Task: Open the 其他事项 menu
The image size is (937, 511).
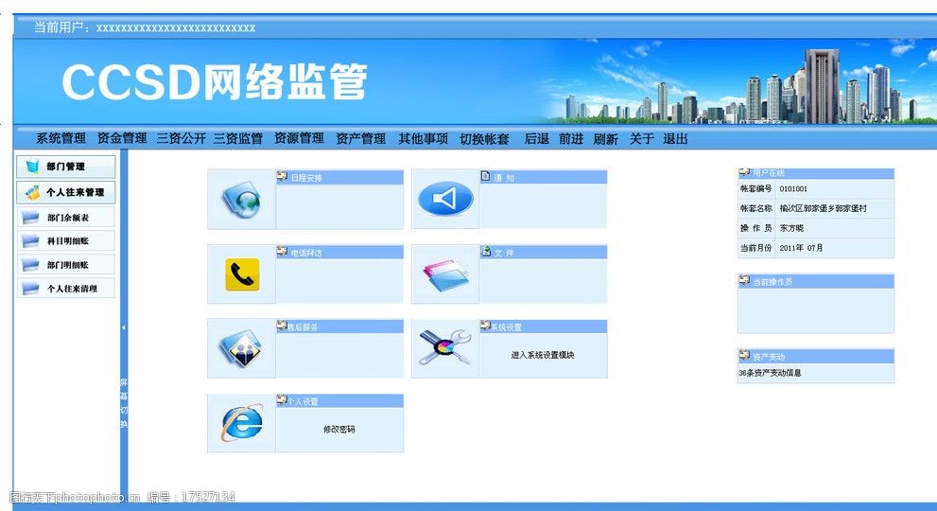Action: 423,139
